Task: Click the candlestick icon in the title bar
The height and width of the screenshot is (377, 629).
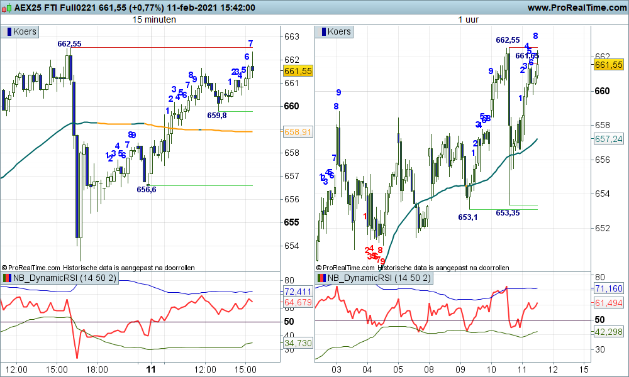Action: point(8,8)
